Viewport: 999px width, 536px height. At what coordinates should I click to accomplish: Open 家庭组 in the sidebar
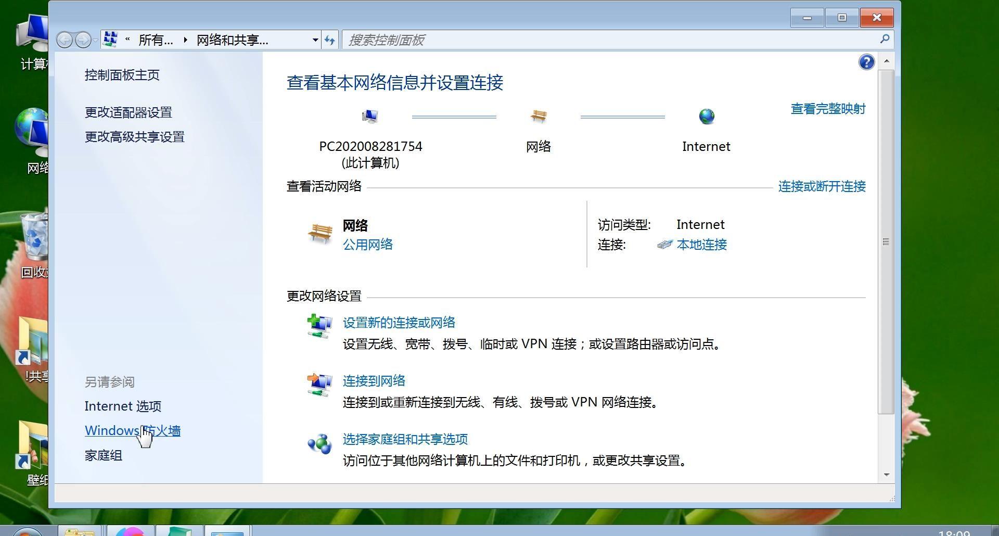tap(104, 455)
